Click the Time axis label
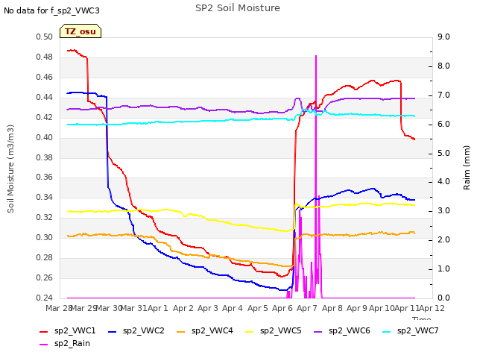 [422, 318]
